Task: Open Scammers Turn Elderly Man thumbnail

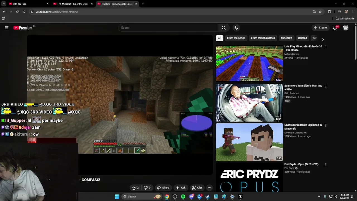Action: (x=249, y=103)
